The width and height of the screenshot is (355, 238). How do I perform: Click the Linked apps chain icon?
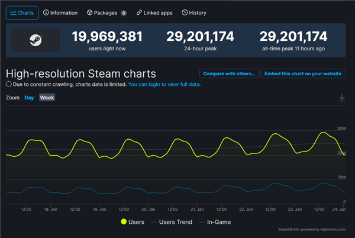tap(139, 12)
